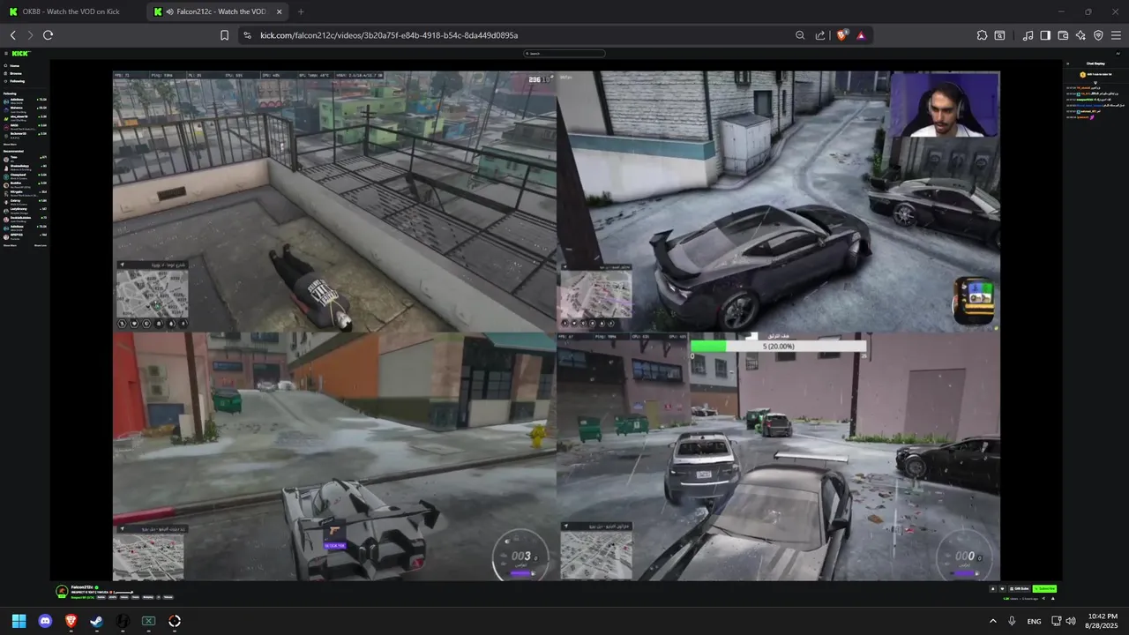Image resolution: width=1129 pixels, height=635 pixels.
Task: Expand Show More under Following list
Action: (9, 144)
